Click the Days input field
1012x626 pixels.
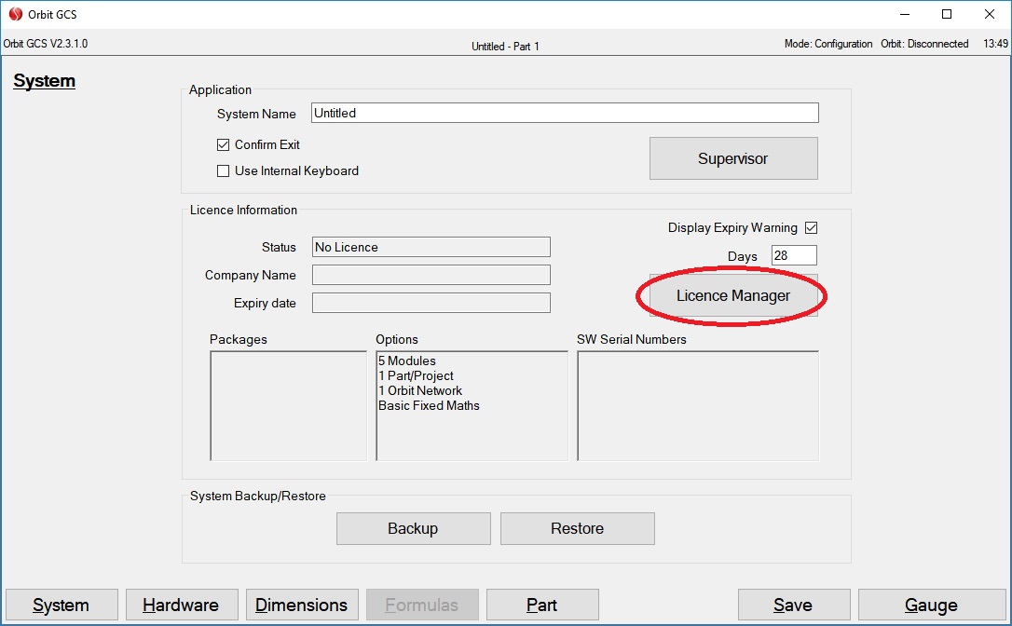click(x=794, y=256)
